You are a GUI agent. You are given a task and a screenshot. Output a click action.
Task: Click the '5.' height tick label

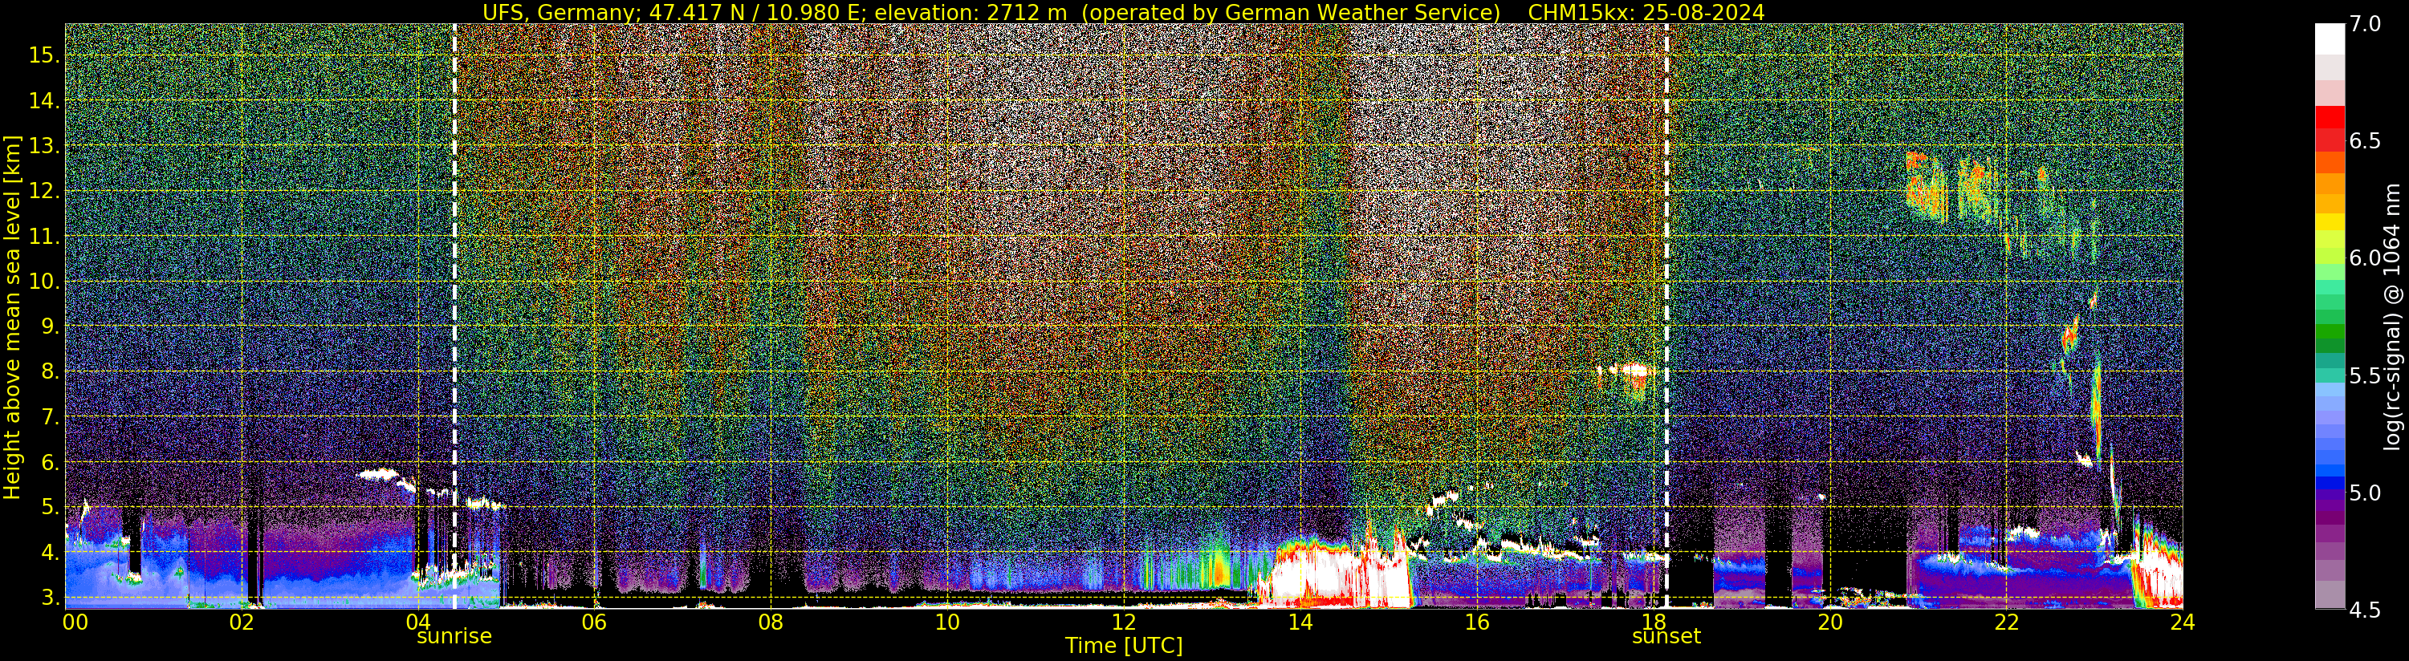click(49, 507)
